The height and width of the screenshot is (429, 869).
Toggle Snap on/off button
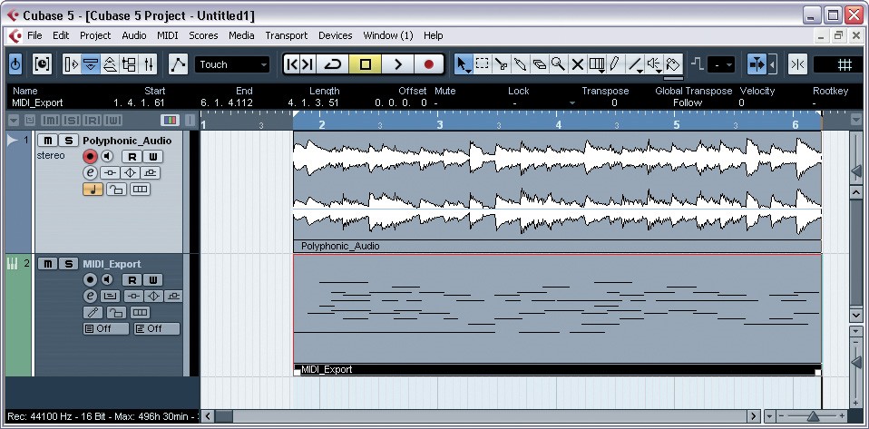point(797,64)
